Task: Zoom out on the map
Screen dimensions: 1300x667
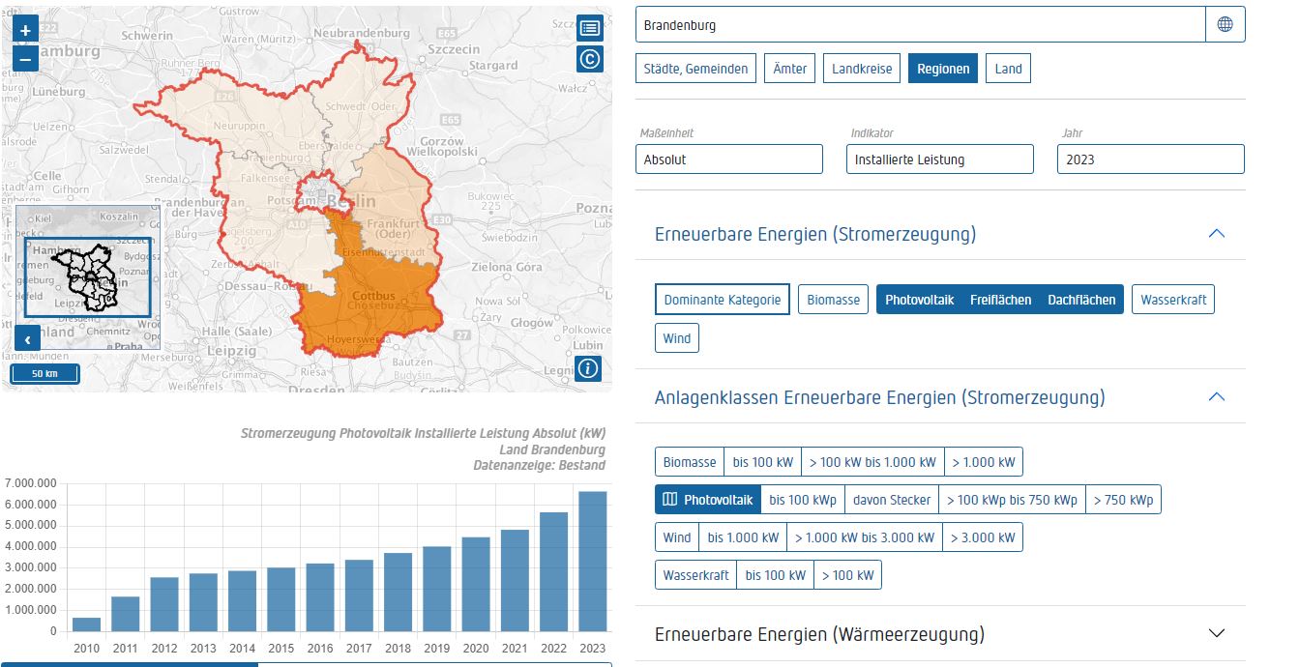Action: 24,60
